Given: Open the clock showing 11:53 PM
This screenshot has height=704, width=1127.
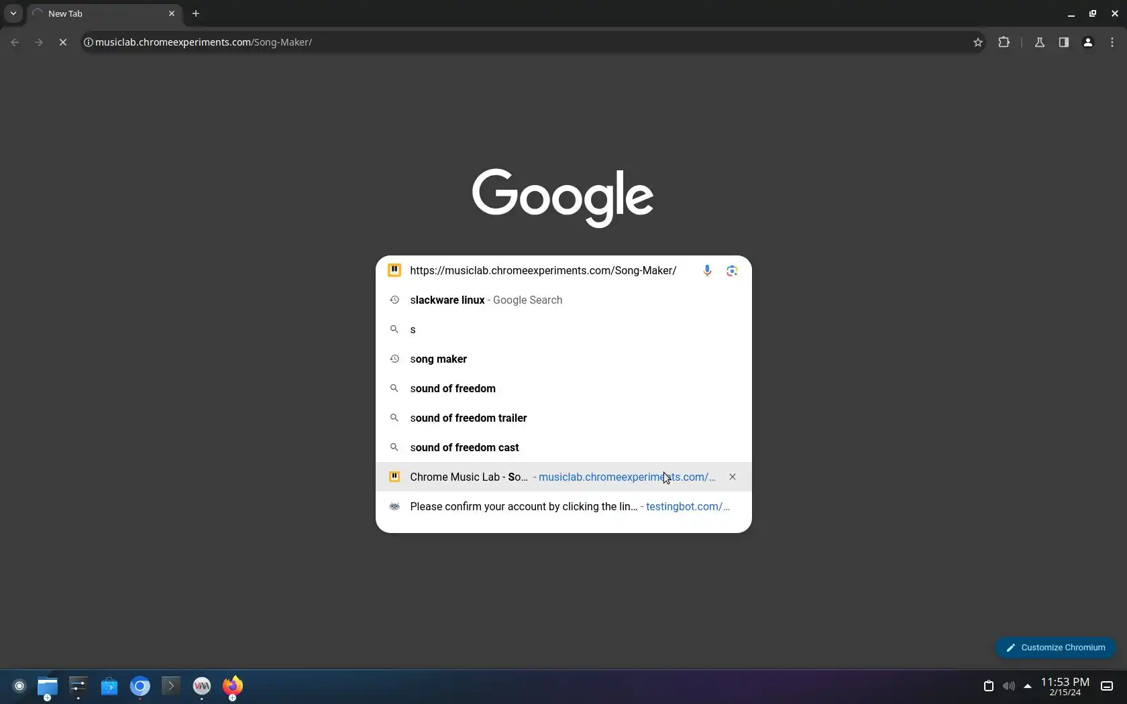Looking at the screenshot, I should coord(1065,686).
